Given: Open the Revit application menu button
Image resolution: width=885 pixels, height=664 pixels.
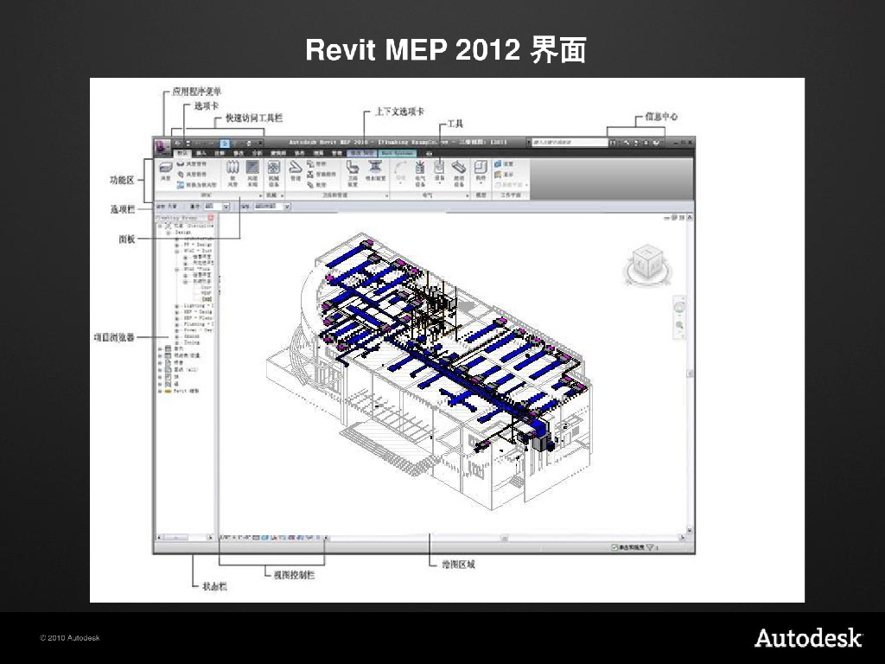Looking at the screenshot, I should [162, 146].
